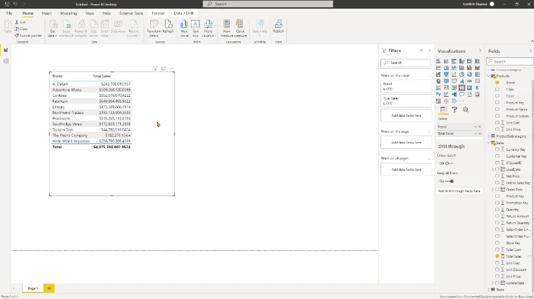Click Transform data in the ribbon

(x=154, y=28)
